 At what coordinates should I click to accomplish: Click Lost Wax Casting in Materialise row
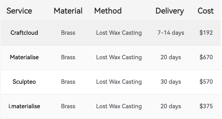tap(119, 57)
